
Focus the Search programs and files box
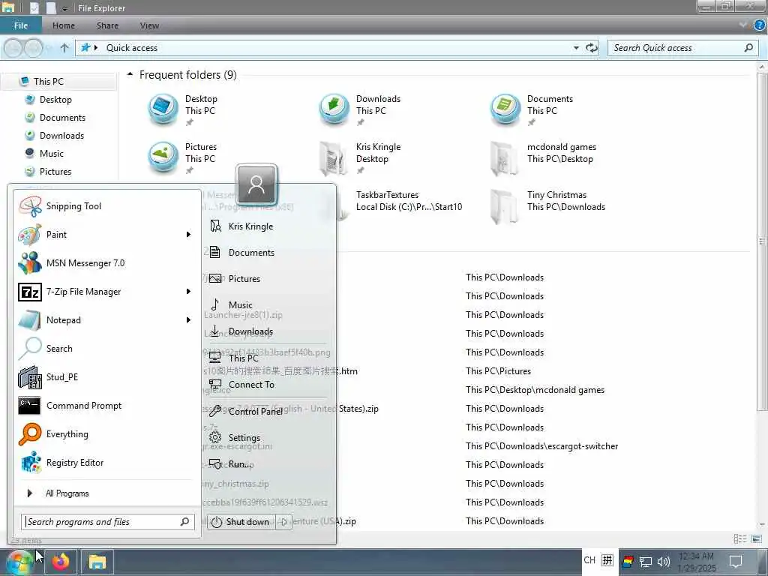108,522
